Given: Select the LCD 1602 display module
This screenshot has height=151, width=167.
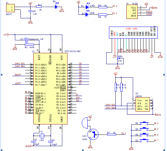Looking at the screenshot, I should [x=133, y=32].
